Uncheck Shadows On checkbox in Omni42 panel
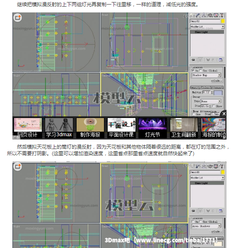The image size is (234, 248). click(x=193, y=70)
